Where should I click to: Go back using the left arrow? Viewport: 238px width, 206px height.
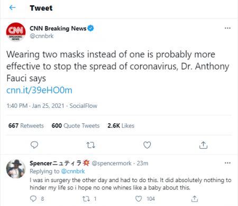(x=13, y=7)
